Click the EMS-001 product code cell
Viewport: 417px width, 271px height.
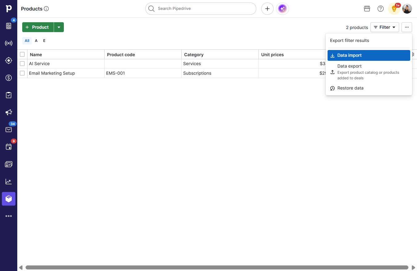click(143, 73)
